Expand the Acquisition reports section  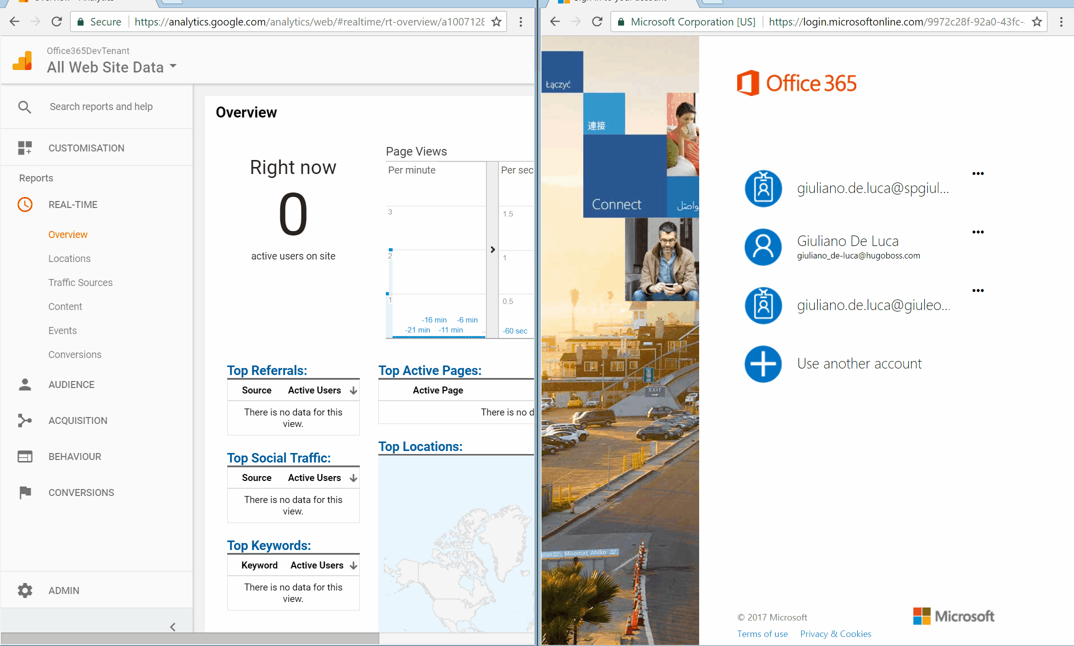click(x=78, y=420)
